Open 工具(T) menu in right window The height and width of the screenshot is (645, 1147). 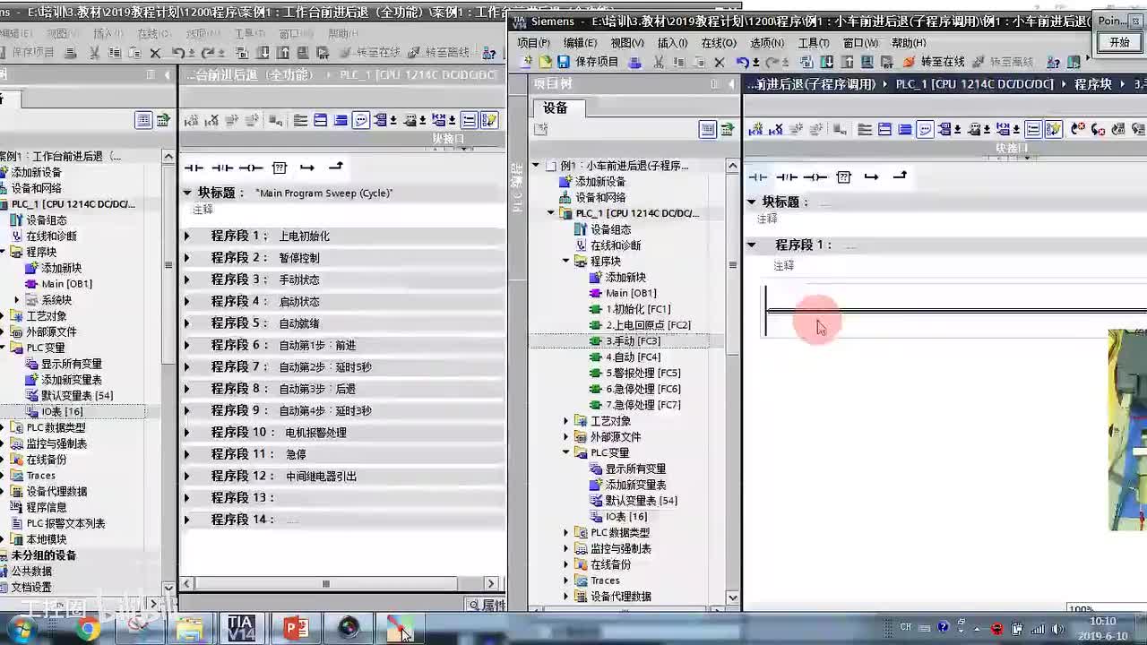(813, 42)
